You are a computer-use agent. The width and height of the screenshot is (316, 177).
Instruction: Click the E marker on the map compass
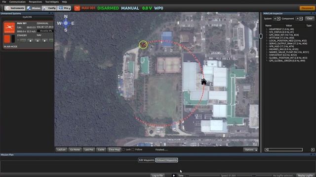click(73, 23)
